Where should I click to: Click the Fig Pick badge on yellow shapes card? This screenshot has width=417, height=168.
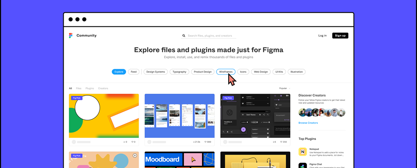click(x=77, y=98)
